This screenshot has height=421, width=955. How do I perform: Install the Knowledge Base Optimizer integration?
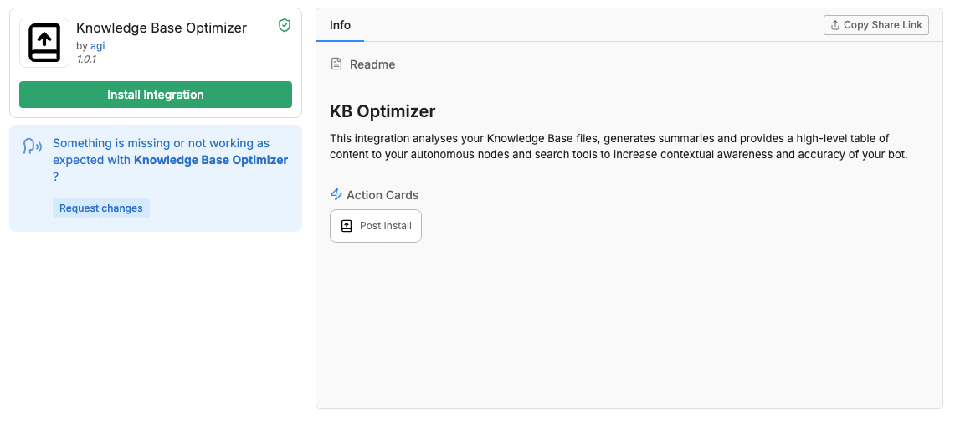[156, 95]
